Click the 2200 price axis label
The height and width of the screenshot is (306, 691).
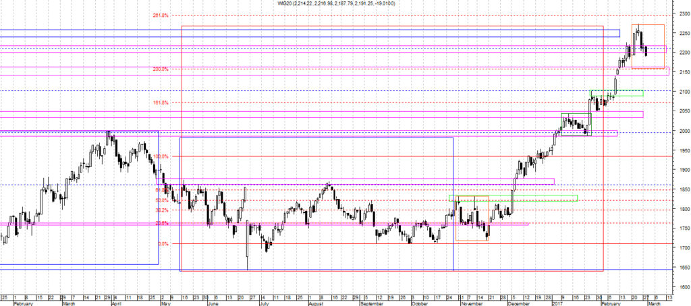(x=685, y=53)
